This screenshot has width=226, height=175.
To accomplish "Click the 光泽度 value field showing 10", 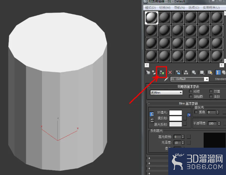I will point(177,143).
